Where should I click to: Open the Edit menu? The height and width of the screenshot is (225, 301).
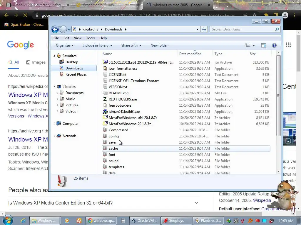[x=66, y=38]
